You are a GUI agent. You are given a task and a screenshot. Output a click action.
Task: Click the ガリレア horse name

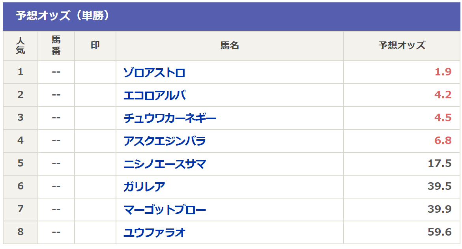coord(144,187)
